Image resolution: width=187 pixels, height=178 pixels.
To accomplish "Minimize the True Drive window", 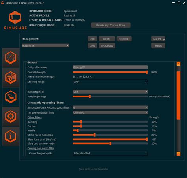I will coord(174,3).
